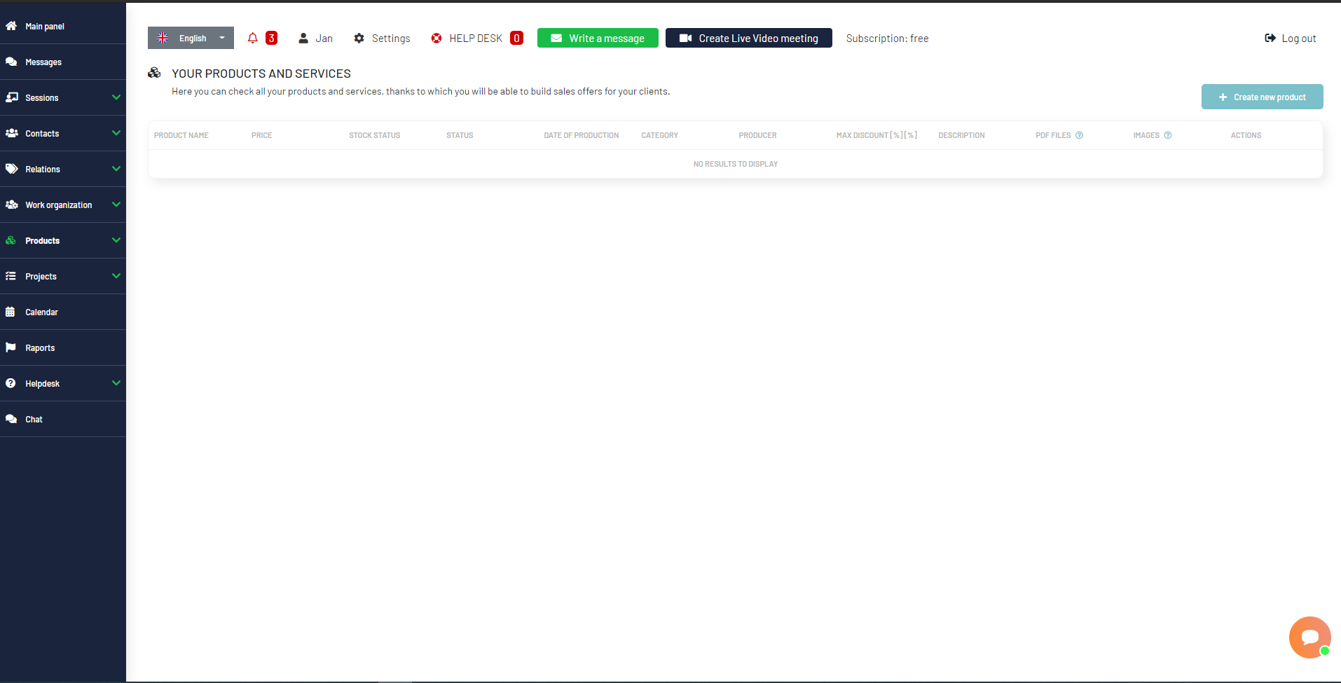Open Chat from the sidebar
1341x683 pixels.
[x=33, y=418]
